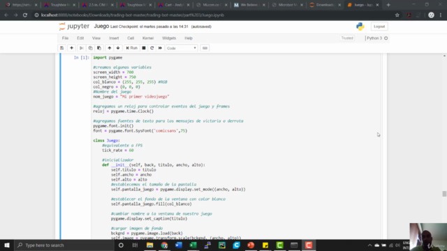Open Sticky Notes from the taskbar
Viewport: 447px width, 251px height.
click(265, 245)
